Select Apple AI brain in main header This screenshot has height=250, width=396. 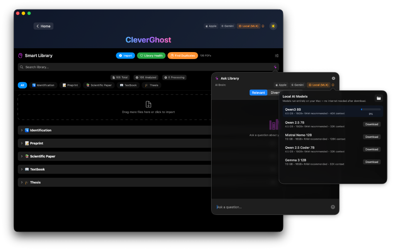point(211,26)
